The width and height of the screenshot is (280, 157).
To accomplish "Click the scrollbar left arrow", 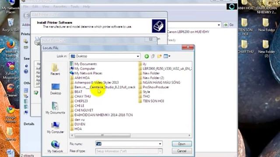I will click(72, 135).
